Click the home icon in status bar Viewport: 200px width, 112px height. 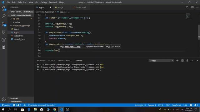click(25, 105)
